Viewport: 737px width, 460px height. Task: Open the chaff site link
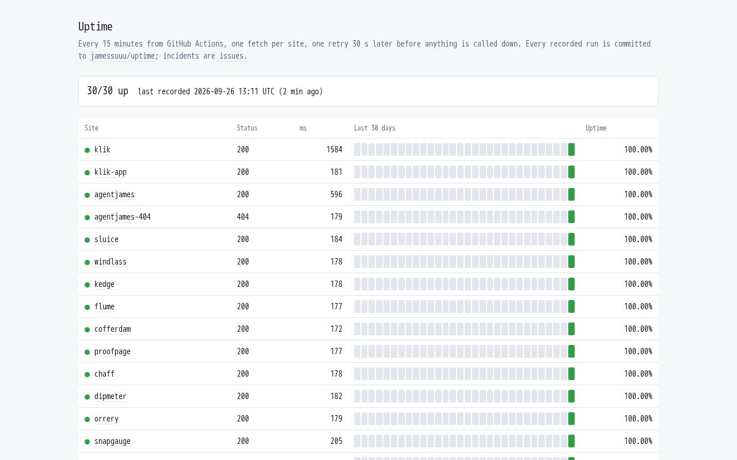click(104, 374)
